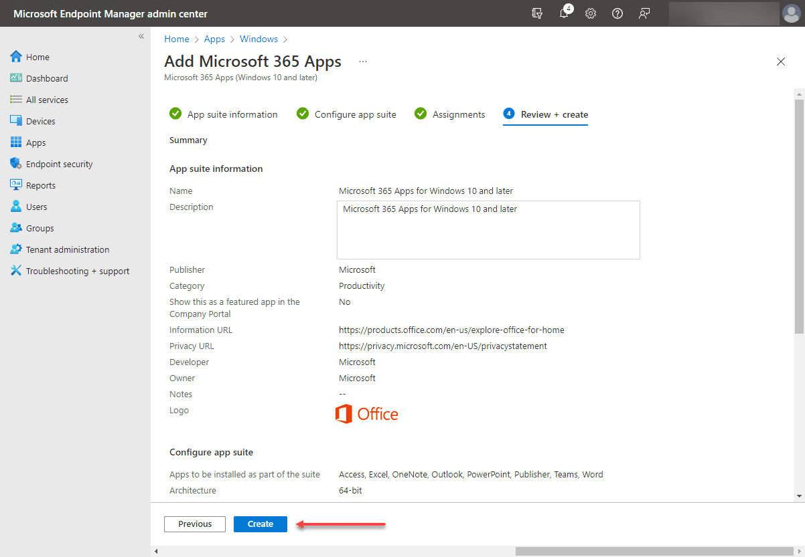Navigate to Home via the breadcrumb

[x=176, y=39]
